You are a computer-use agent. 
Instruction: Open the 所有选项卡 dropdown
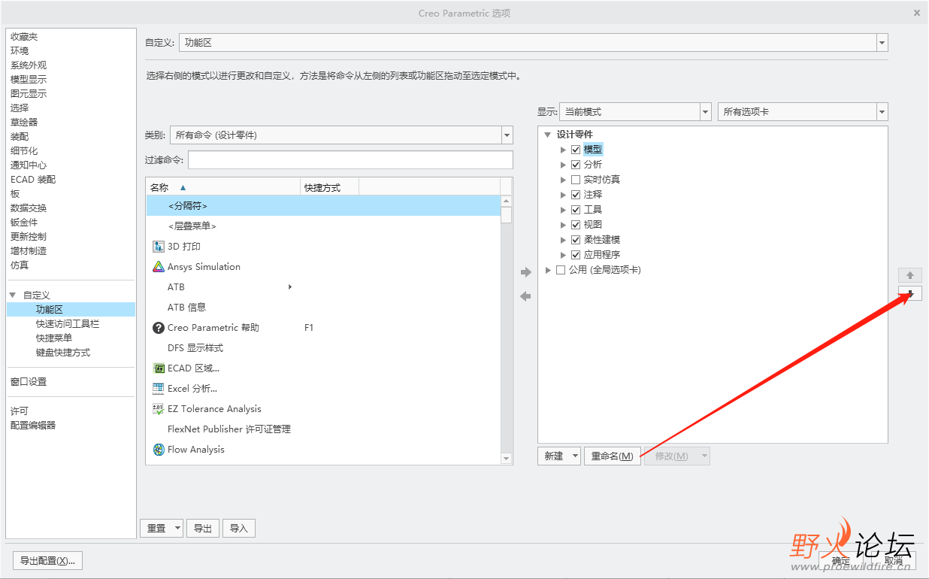point(882,112)
